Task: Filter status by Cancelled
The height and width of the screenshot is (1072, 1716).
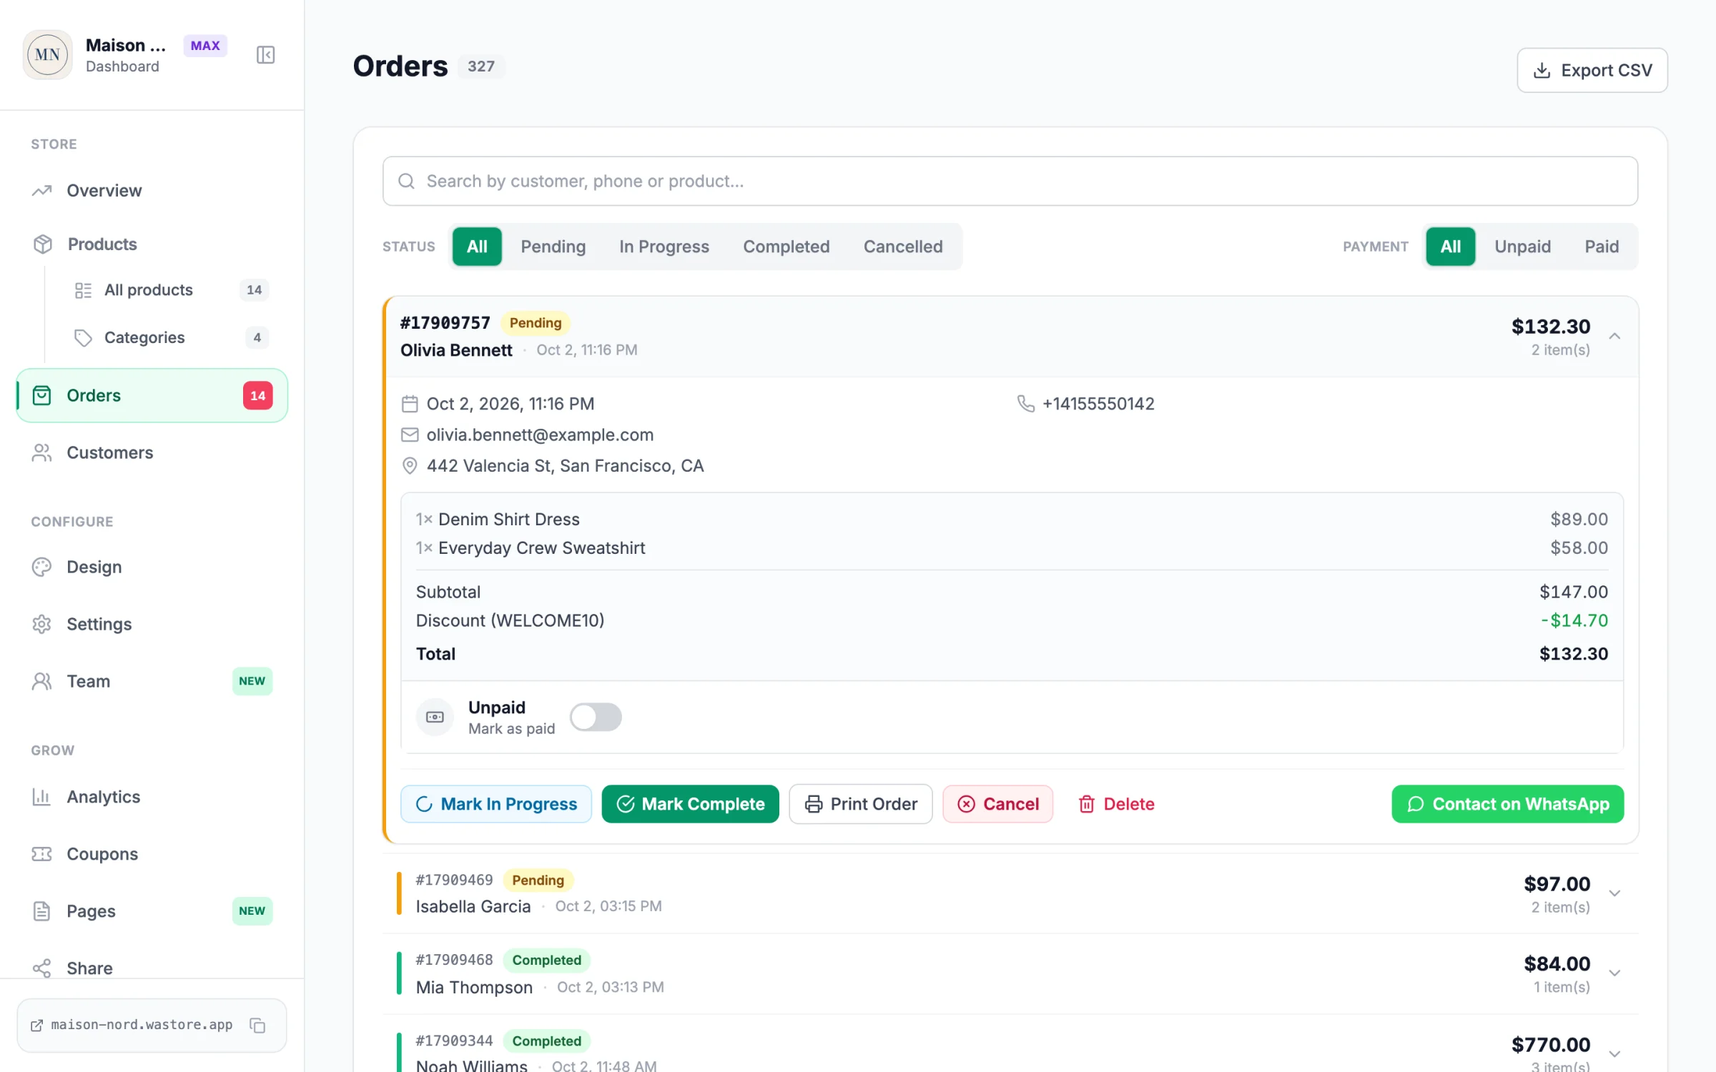Action: click(902, 247)
